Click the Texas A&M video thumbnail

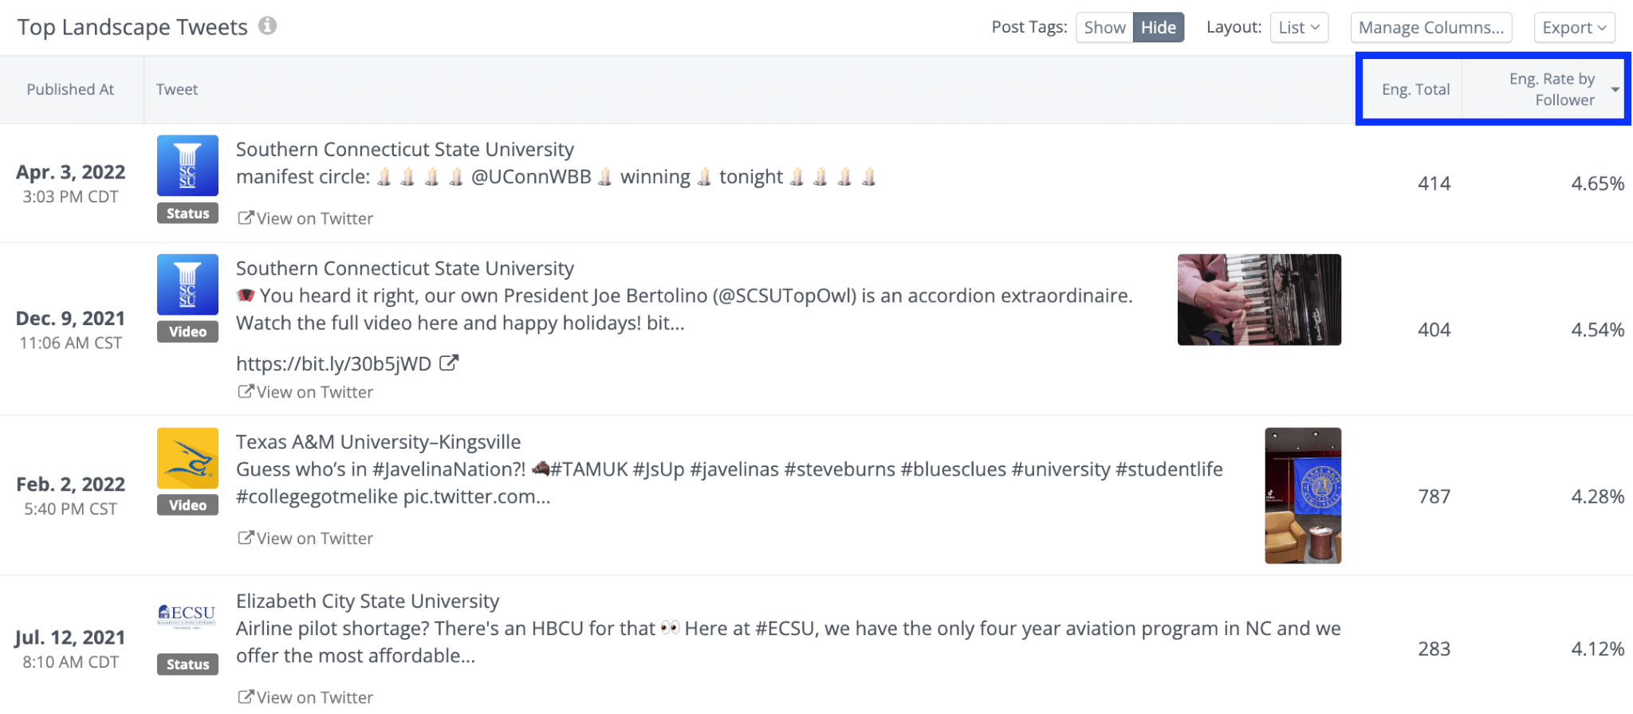1303,496
